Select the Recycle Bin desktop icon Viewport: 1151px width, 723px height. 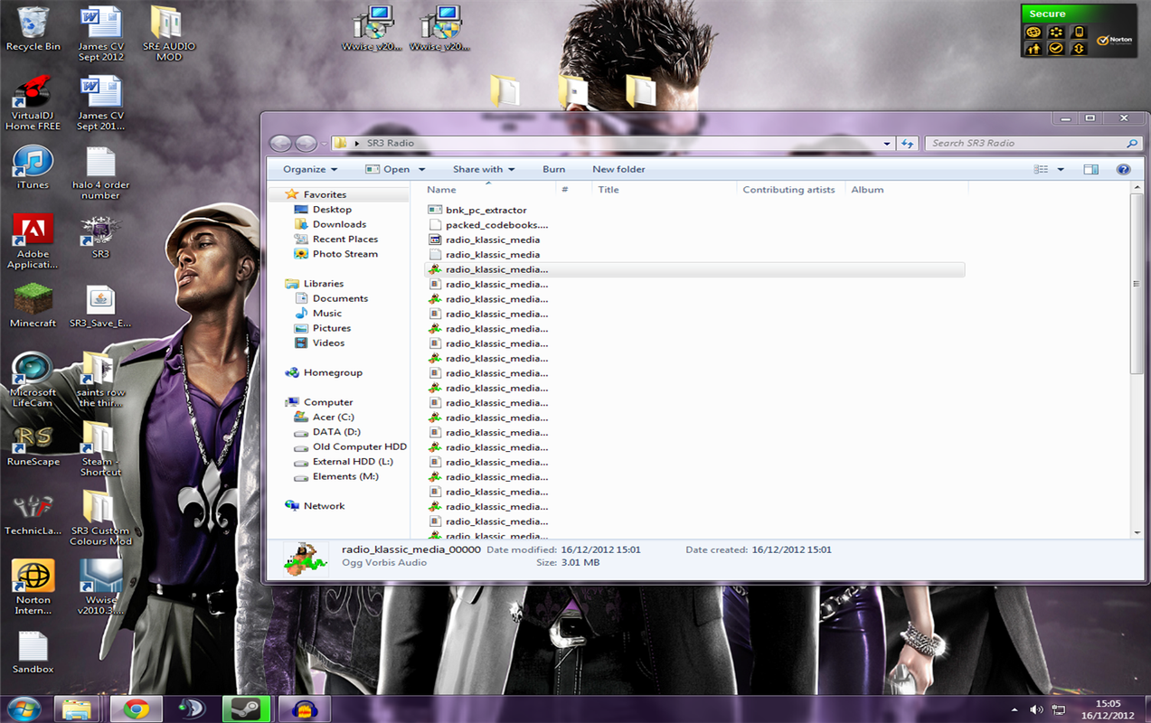(x=33, y=29)
